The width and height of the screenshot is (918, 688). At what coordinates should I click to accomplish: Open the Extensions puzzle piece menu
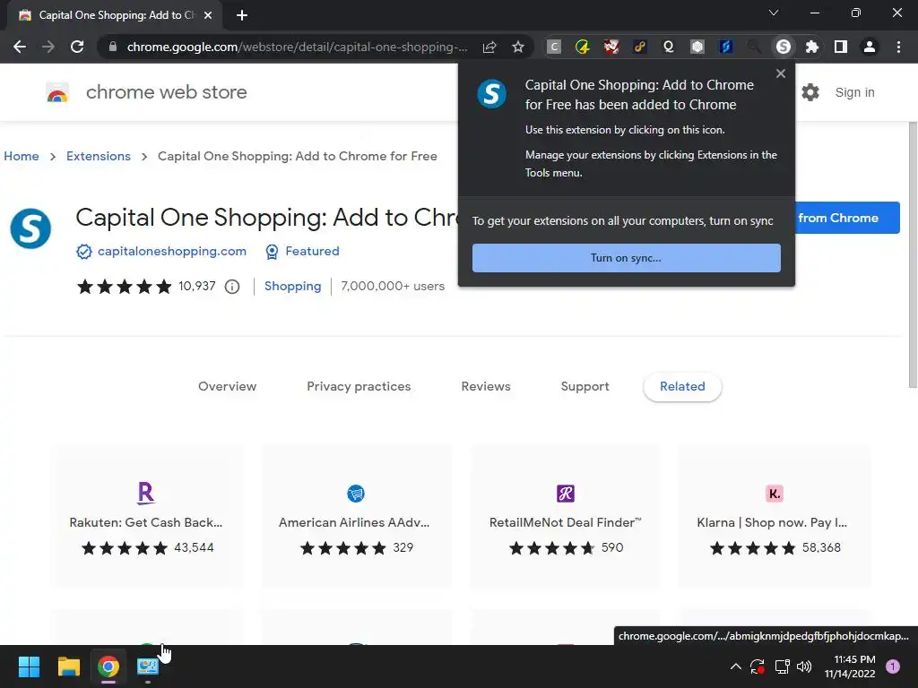[x=812, y=47]
